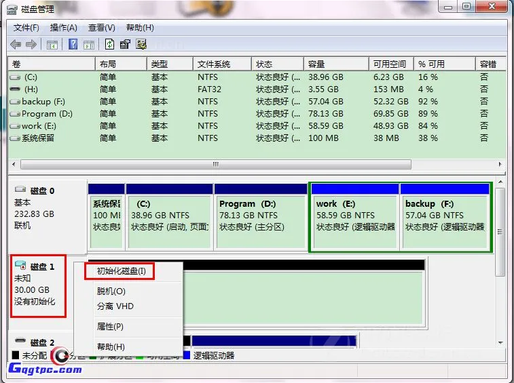Open the 操作(A) menu
This screenshot has height=383, width=514.
tap(64, 28)
